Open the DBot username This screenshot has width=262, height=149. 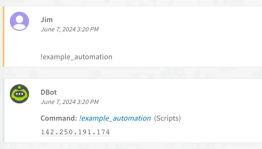click(49, 92)
